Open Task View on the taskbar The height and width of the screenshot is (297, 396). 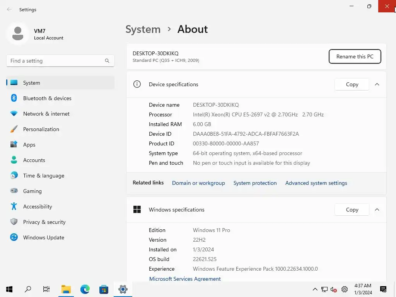coord(46,289)
